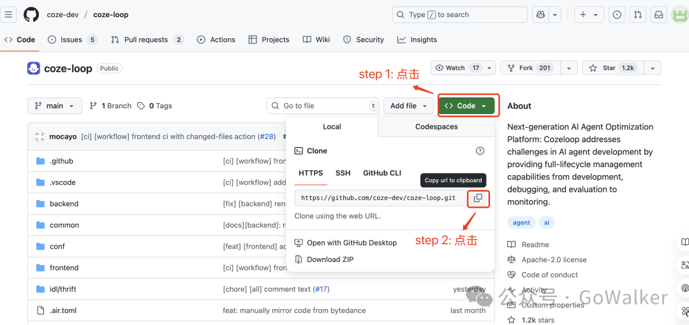Open the Actions tab
The width and height of the screenshot is (689, 325).
click(x=216, y=40)
